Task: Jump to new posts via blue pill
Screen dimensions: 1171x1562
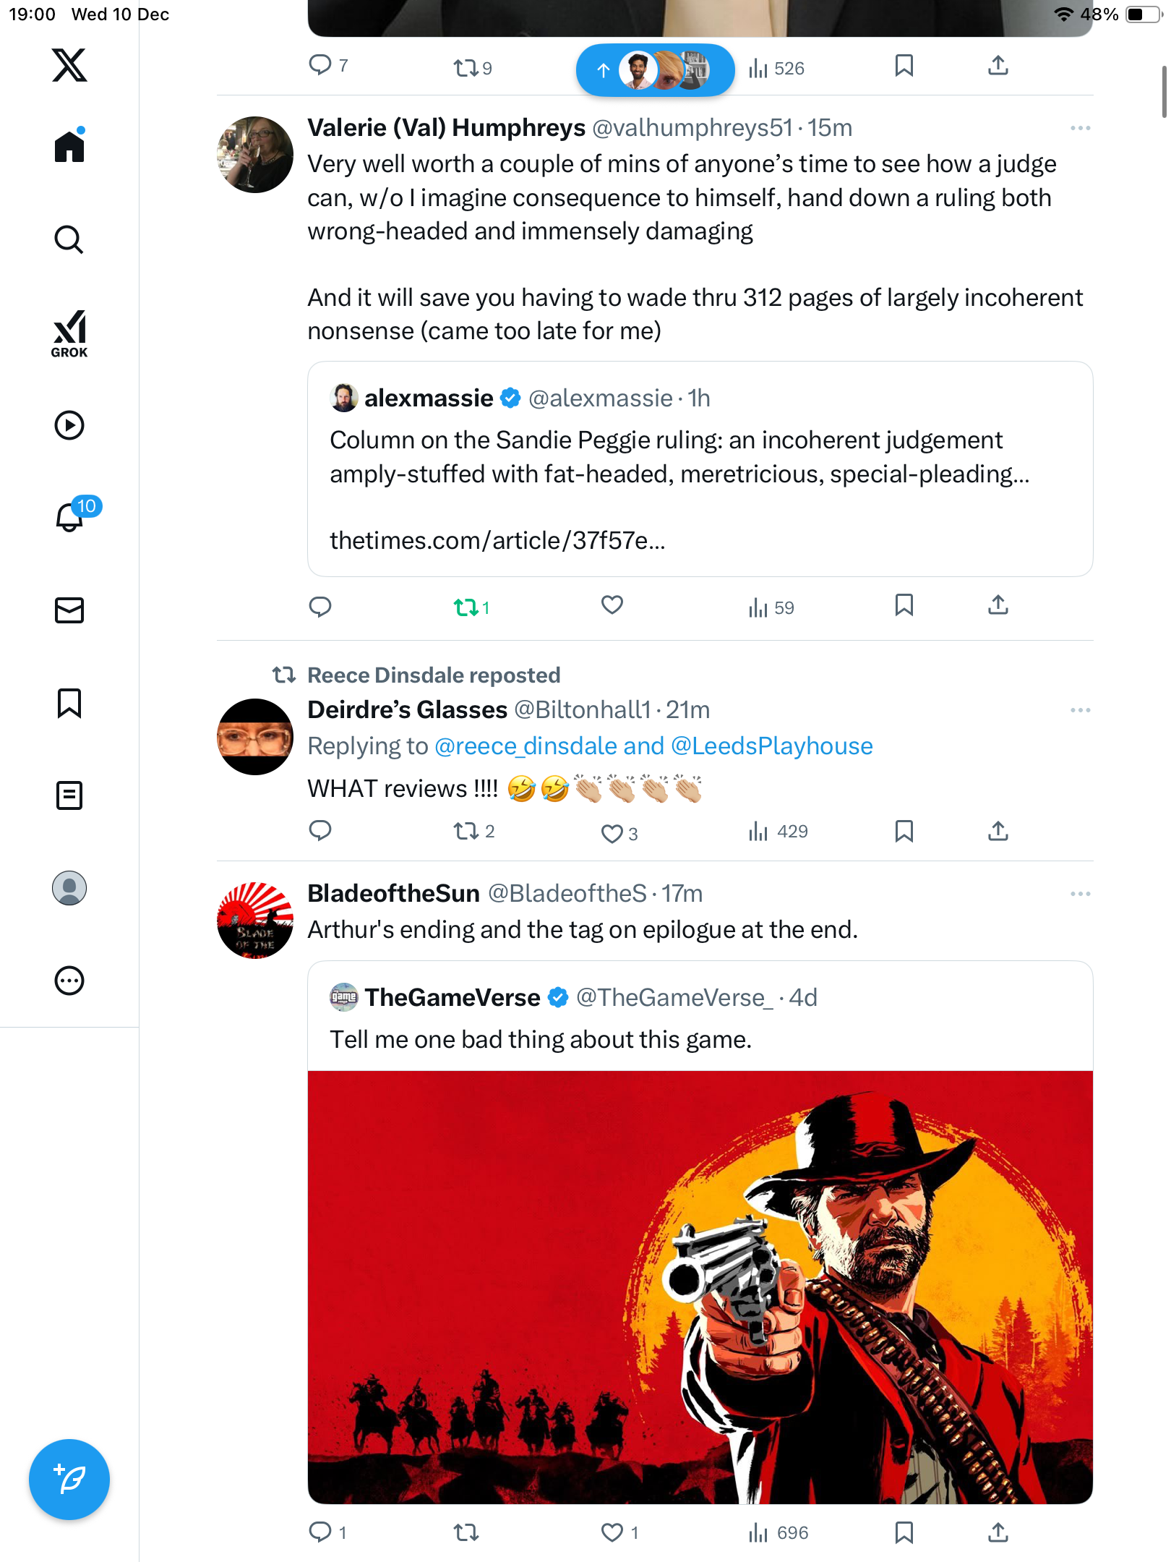Action: pyautogui.click(x=655, y=70)
